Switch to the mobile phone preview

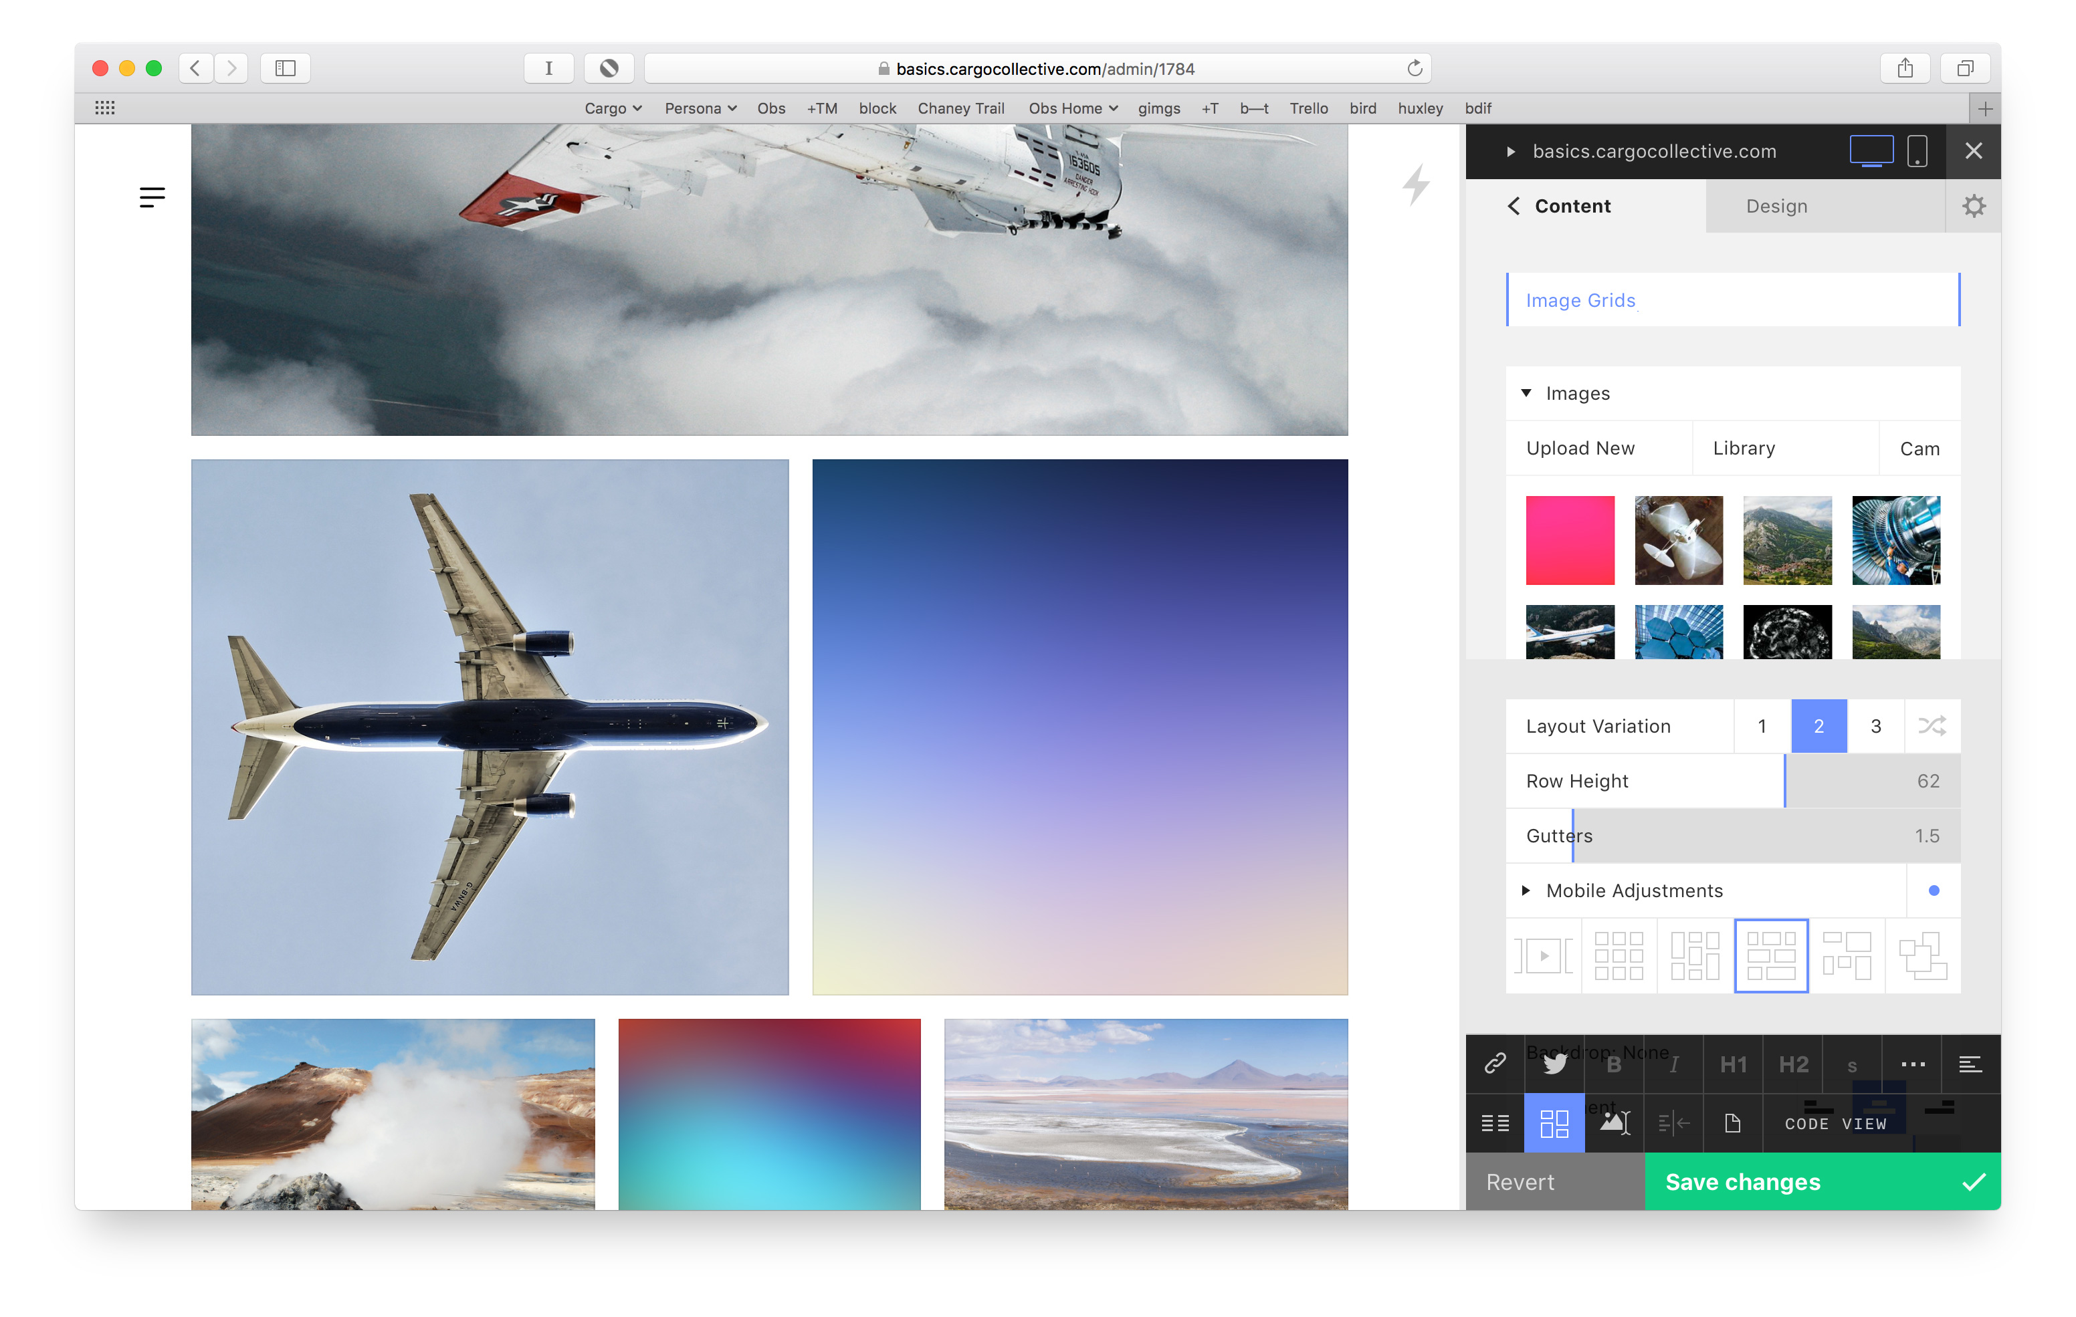tap(1917, 151)
